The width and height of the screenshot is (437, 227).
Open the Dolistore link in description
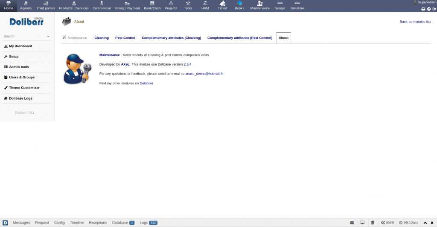coord(146,83)
